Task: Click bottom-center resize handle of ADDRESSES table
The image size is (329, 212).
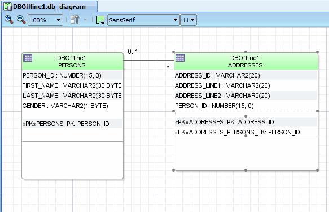Action: click(x=245, y=170)
